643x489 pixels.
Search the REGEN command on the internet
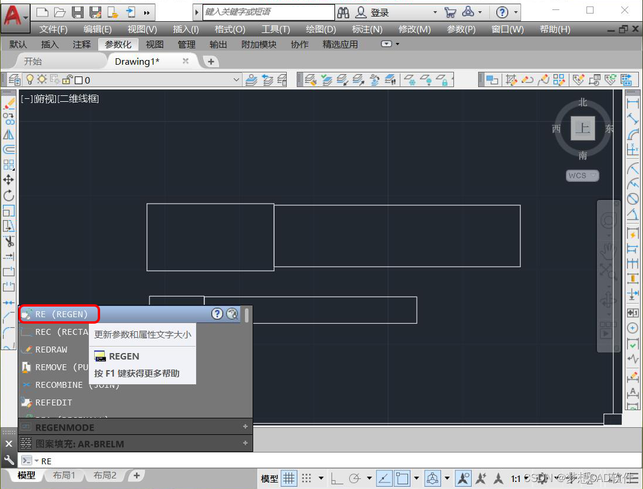[232, 314]
